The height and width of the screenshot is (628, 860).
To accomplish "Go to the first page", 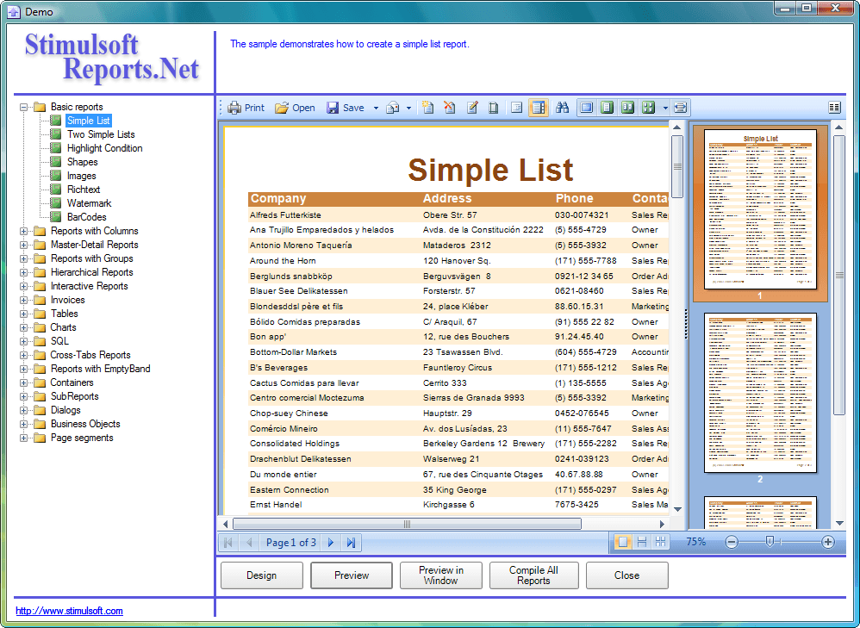I will [228, 543].
